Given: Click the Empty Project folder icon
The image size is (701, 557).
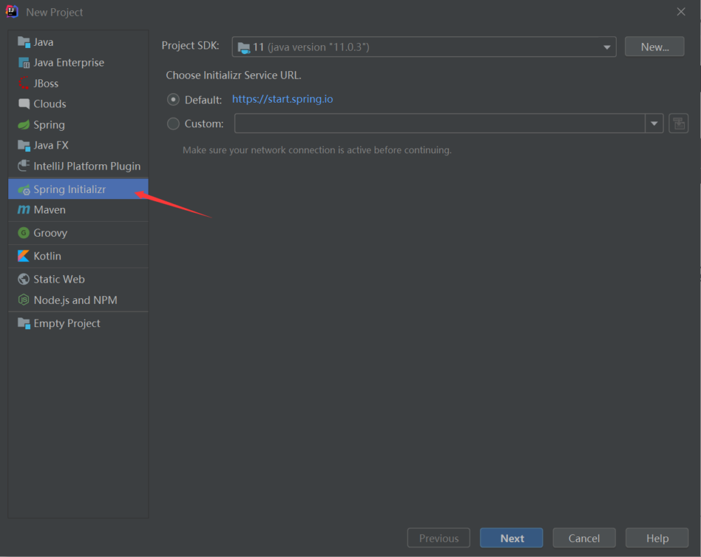Looking at the screenshot, I should [24, 323].
